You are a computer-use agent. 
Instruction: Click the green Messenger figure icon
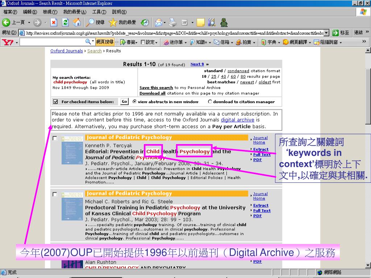pyautogui.click(x=224, y=22)
